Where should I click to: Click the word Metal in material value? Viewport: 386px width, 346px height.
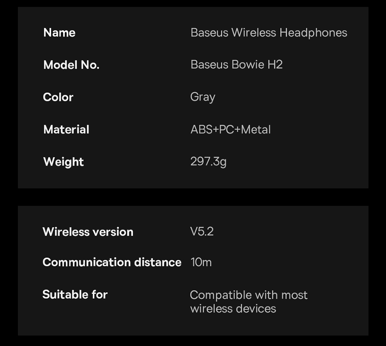pyautogui.click(x=256, y=129)
